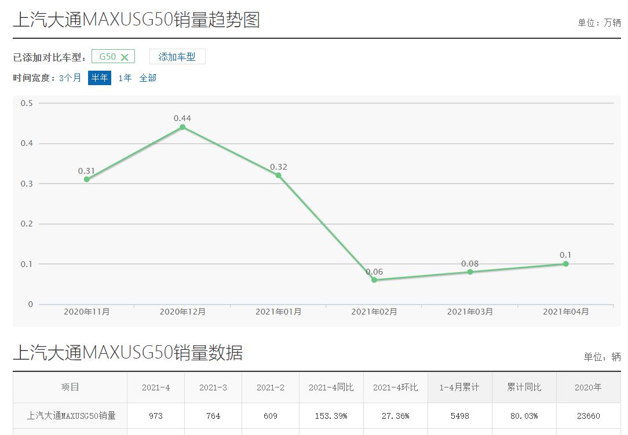This screenshot has width=628, height=435.
Task: Click the 2021-3 column header
Action: coord(213,388)
